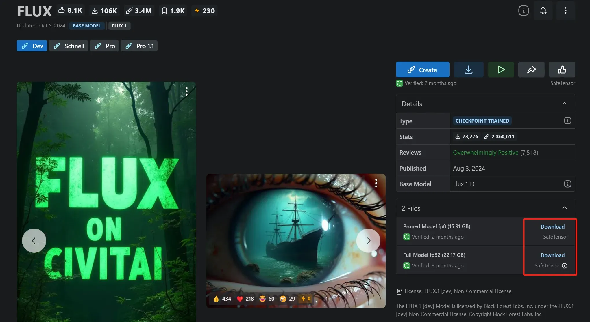Image resolution: width=590 pixels, height=322 pixels.
Task: Click the Flux.1 D base model value
Action: (464, 184)
